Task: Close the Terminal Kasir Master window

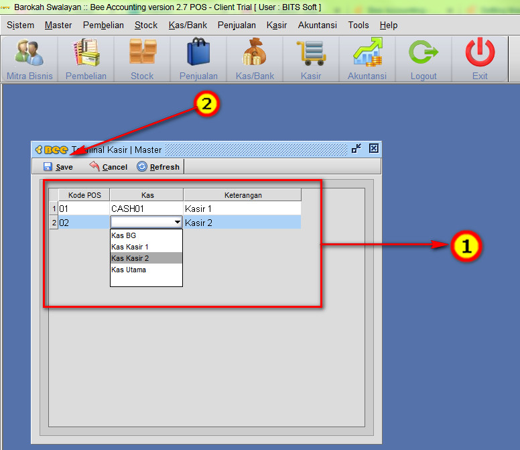Action: tap(374, 148)
